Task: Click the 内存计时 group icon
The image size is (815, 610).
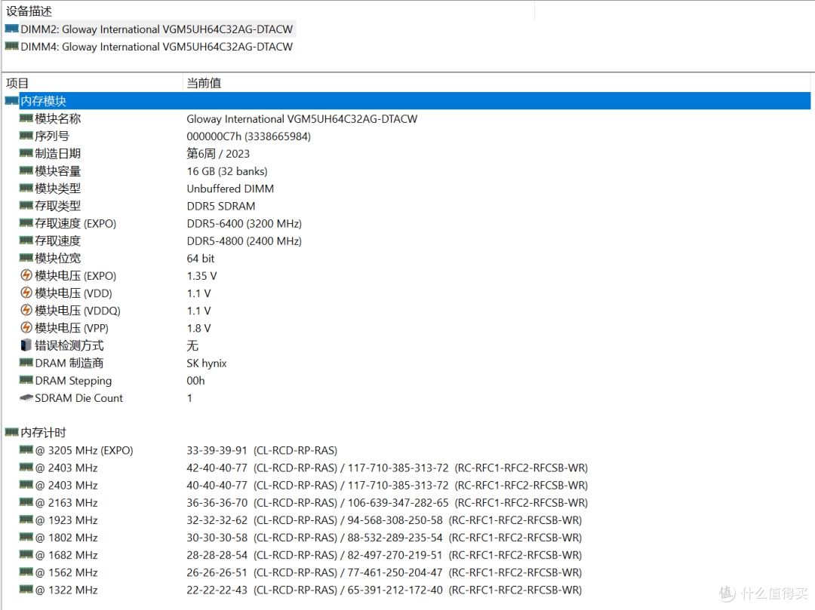Action: pos(11,432)
